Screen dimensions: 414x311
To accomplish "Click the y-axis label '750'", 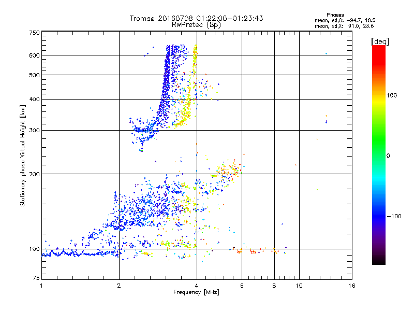I will click(x=34, y=33).
